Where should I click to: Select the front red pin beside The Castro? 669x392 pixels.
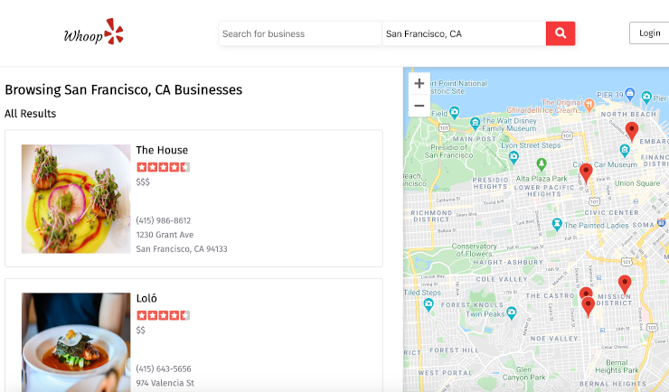coord(589,307)
